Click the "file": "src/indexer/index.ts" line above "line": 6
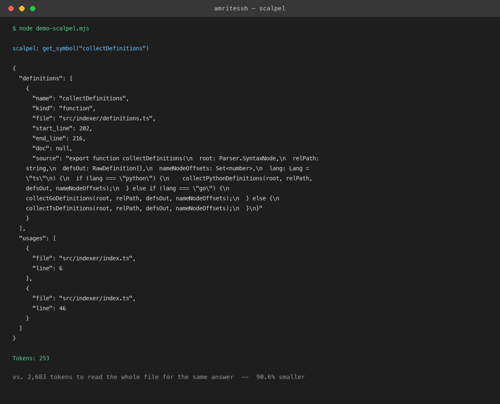 (84, 258)
